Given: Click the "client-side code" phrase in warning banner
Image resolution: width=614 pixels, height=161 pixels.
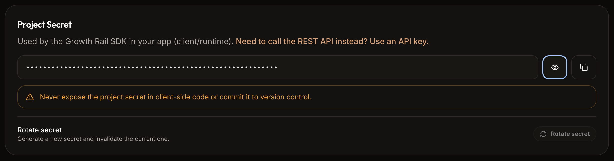Looking at the screenshot, I should click(x=182, y=97).
